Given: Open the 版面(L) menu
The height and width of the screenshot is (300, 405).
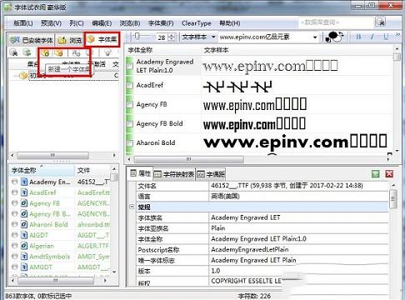Looking at the screenshot, I should click(x=23, y=23).
